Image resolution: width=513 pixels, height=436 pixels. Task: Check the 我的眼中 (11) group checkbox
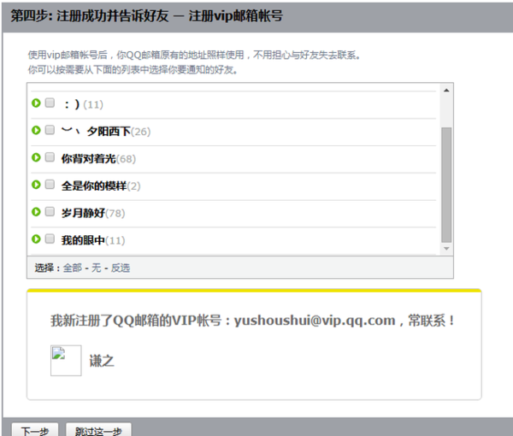click(50, 239)
